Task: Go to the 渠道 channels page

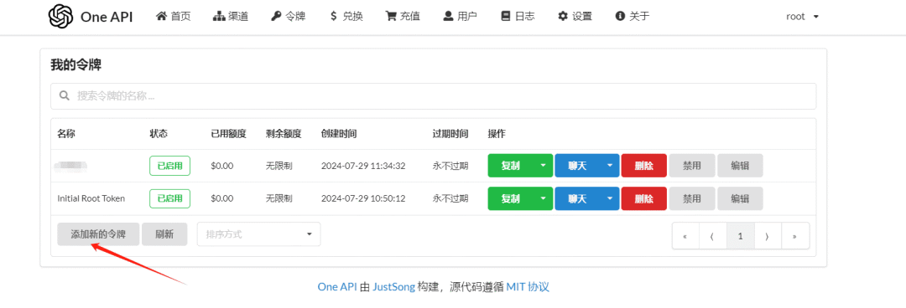Action: (x=231, y=16)
